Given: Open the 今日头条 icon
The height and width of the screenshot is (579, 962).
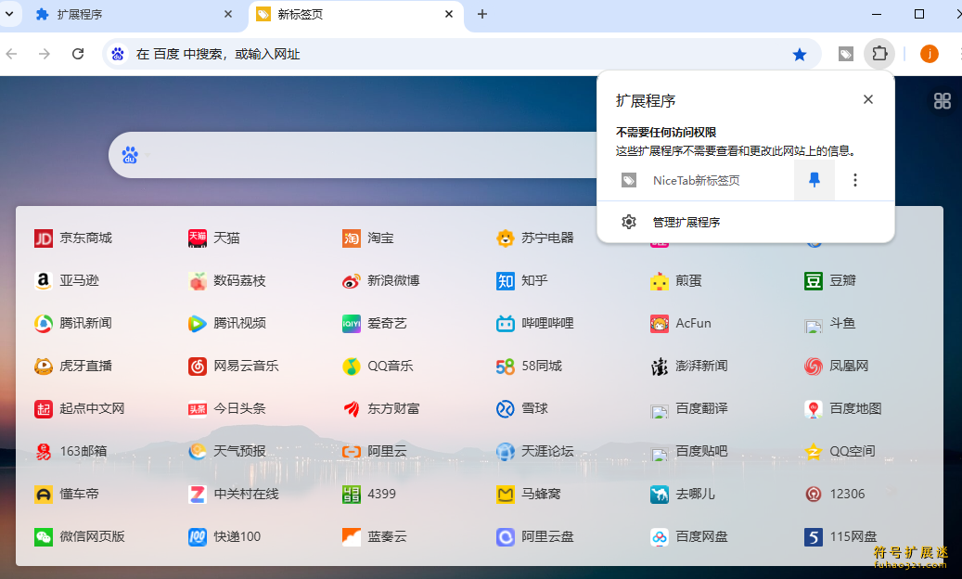Looking at the screenshot, I should tap(197, 408).
